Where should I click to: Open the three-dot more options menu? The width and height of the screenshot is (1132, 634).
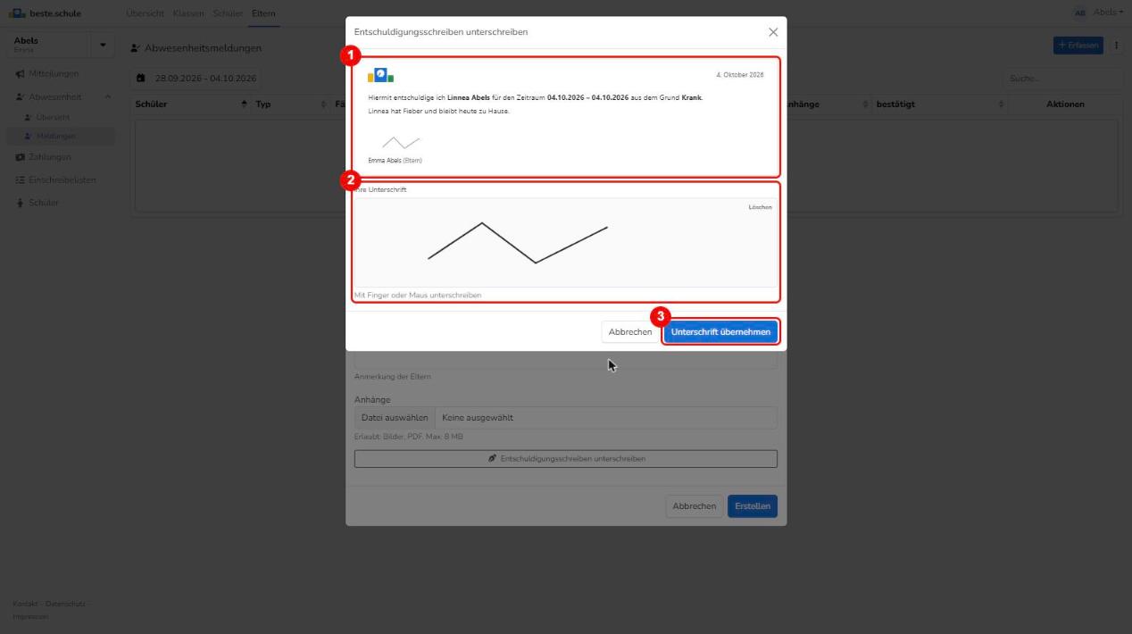pos(1117,46)
